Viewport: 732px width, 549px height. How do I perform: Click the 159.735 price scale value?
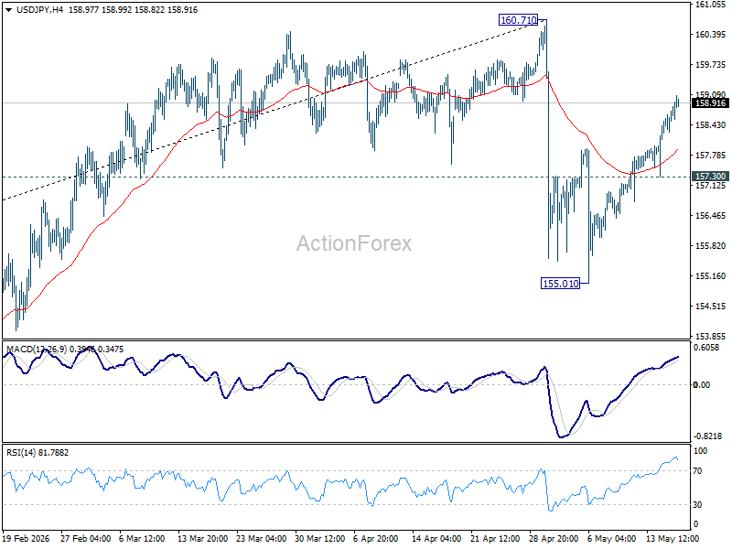point(711,65)
